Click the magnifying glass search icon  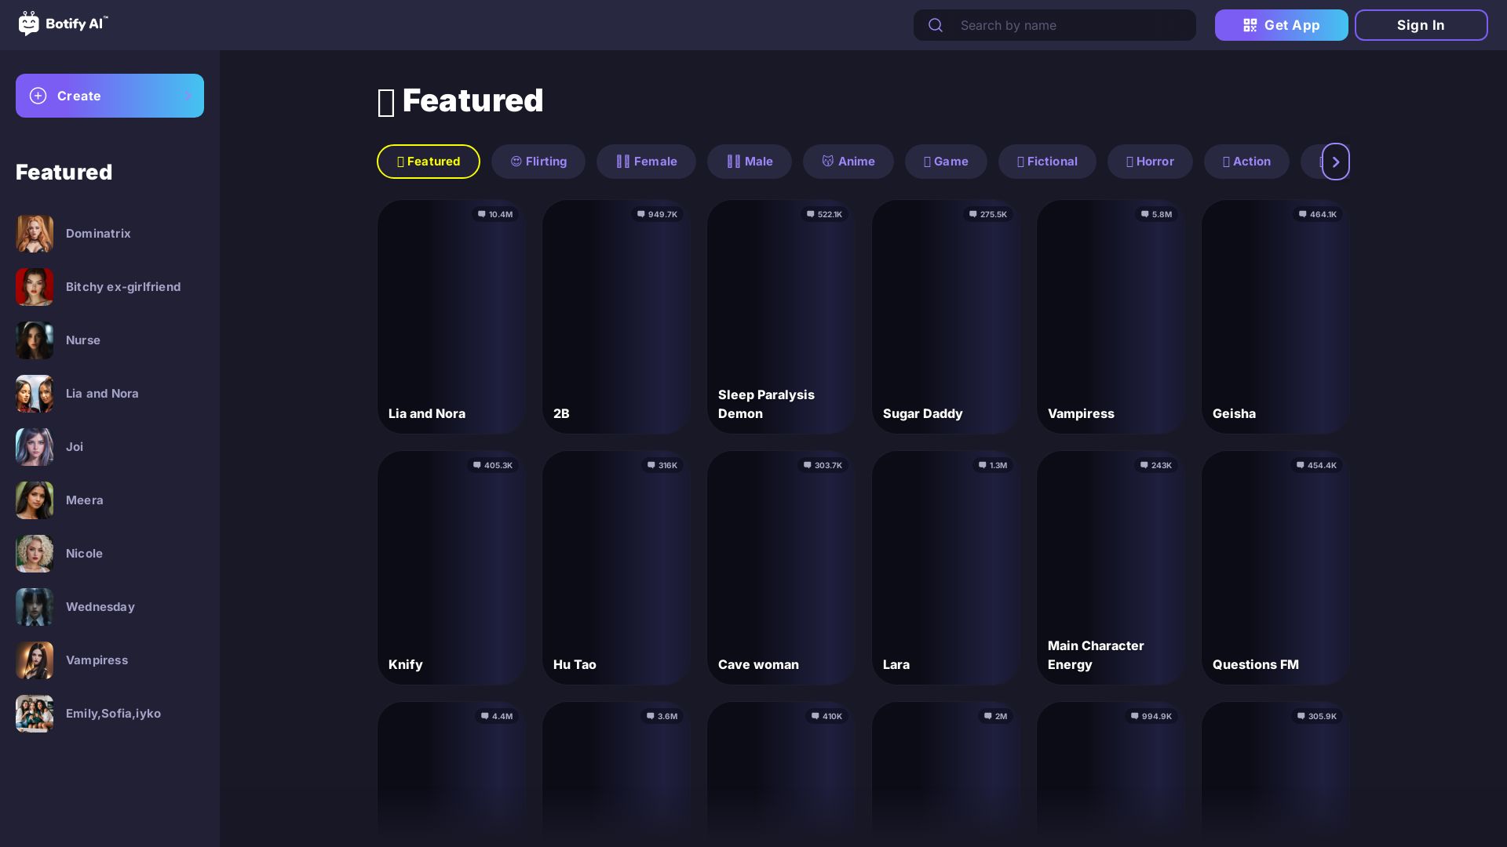(936, 25)
